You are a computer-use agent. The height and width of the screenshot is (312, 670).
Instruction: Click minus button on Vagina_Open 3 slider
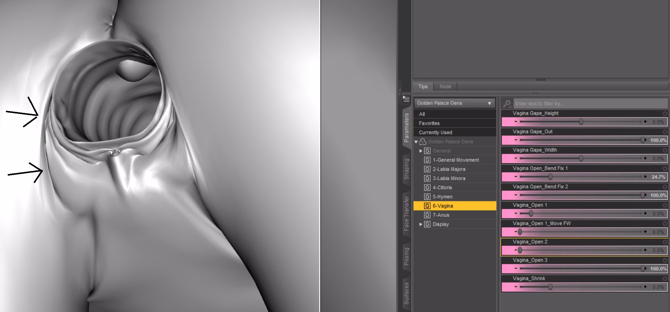[x=516, y=269]
